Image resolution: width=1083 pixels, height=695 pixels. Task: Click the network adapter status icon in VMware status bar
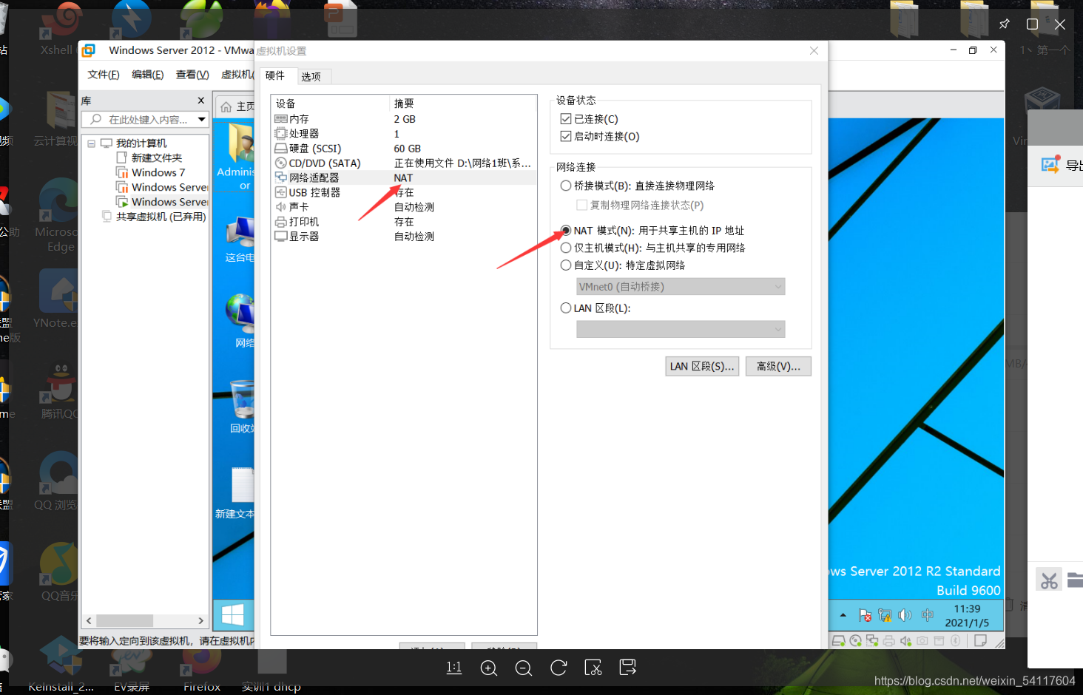click(872, 641)
